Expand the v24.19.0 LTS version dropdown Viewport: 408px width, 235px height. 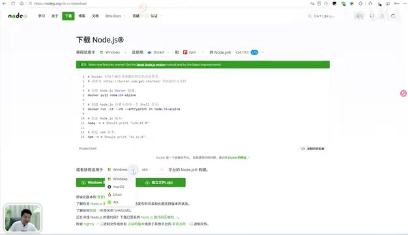click(250, 52)
